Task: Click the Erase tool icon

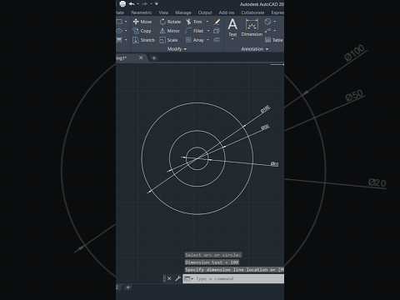Action: (x=217, y=22)
